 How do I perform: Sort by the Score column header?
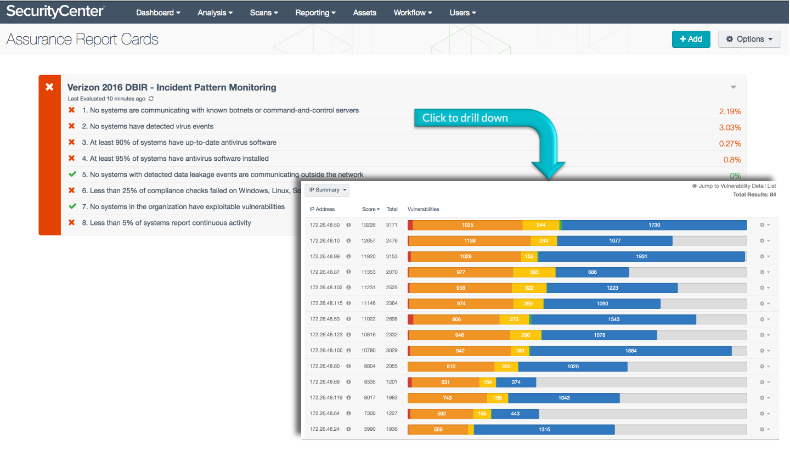pyautogui.click(x=371, y=209)
